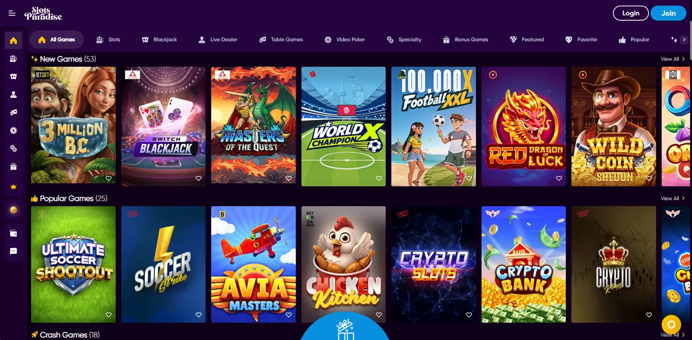692x340 pixels.
Task: Open the World Champion X thumbnail
Action: click(x=344, y=127)
